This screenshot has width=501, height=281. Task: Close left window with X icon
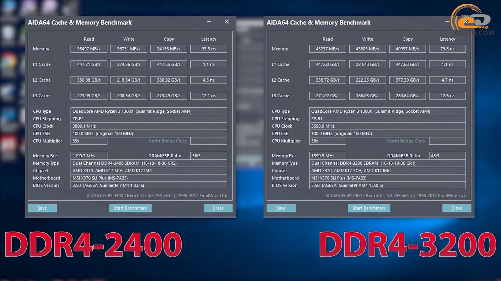227,22
